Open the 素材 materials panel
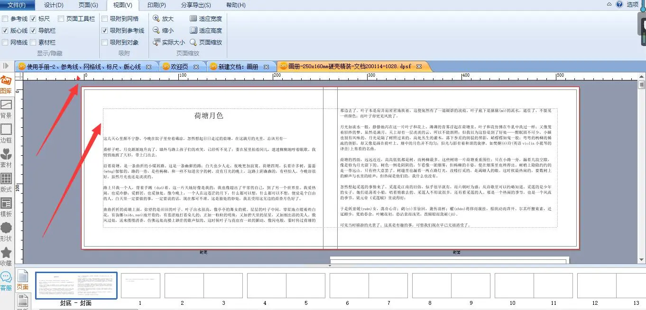Screen dimensions: 646x310 pos(6,158)
